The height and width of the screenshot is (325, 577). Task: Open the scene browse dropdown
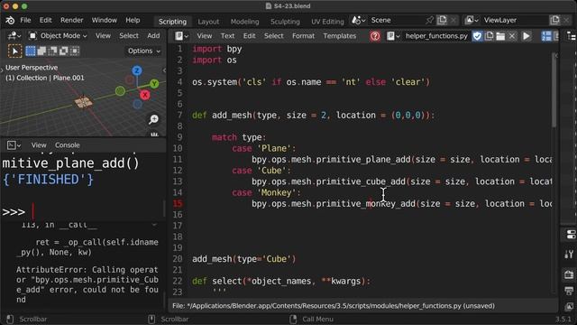359,20
